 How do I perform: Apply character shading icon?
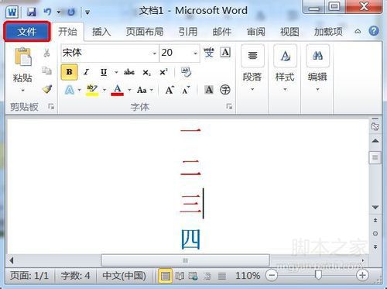[209, 90]
